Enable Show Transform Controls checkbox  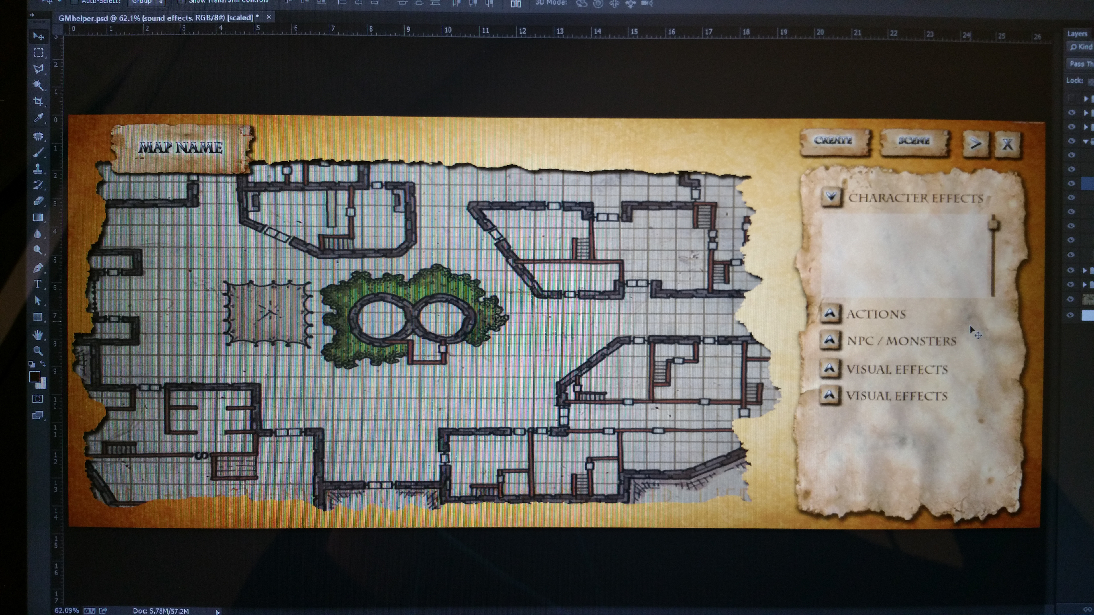coord(181,2)
